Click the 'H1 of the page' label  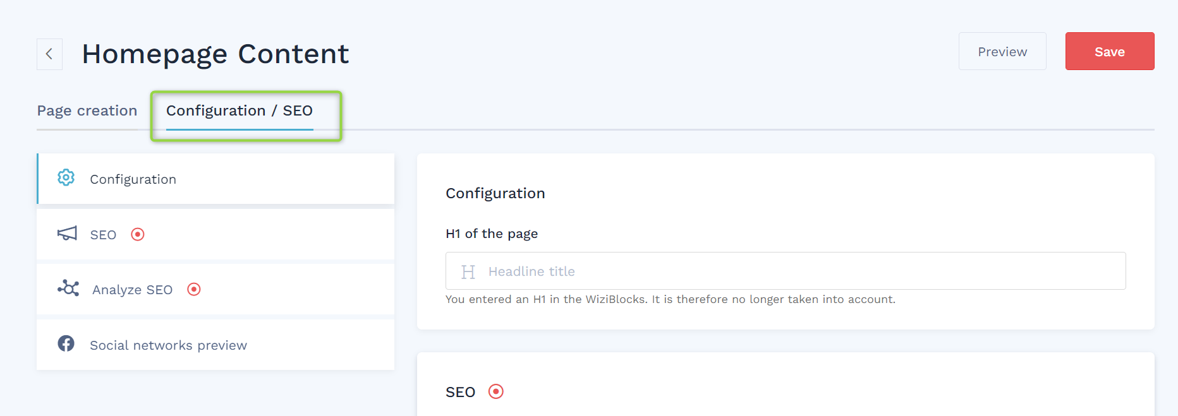[x=492, y=234]
